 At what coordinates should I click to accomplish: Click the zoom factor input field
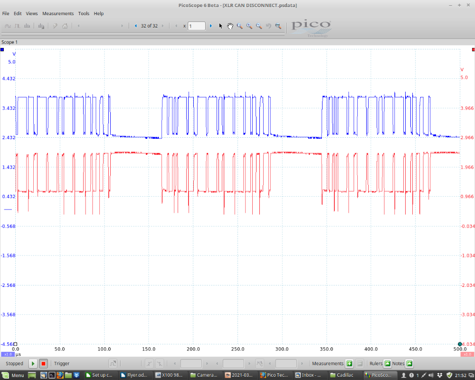click(197, 26)
